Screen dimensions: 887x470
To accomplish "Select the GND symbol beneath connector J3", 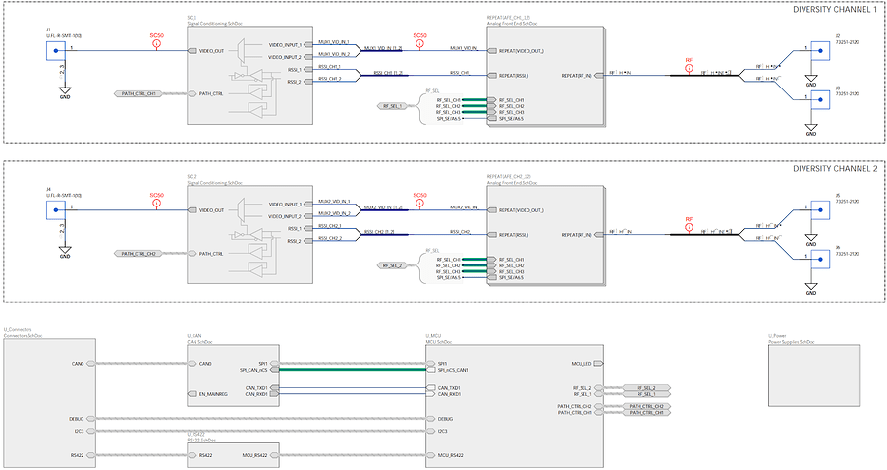I will pos(811,130).
